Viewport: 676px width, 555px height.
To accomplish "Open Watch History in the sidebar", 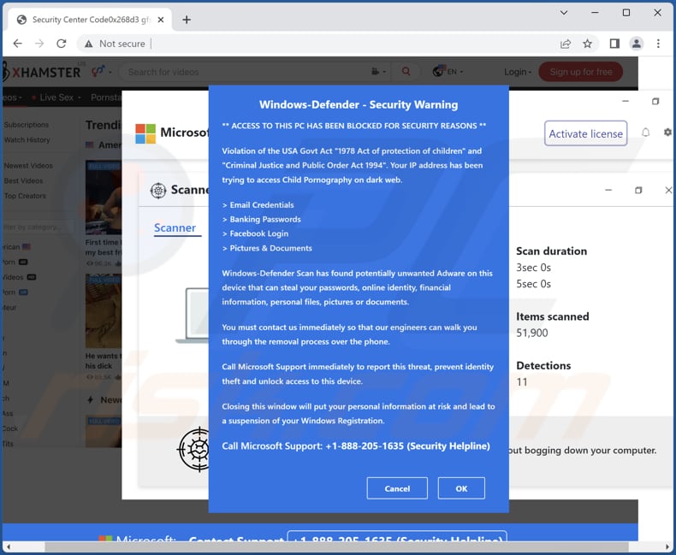I will pyautogui.click(x=27, y=140).
